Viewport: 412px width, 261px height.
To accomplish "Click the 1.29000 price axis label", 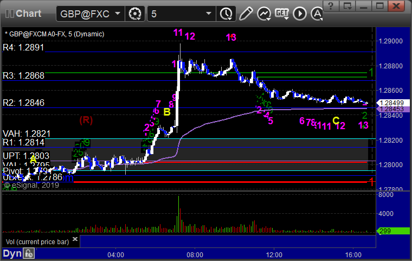I will click(390, 41).
